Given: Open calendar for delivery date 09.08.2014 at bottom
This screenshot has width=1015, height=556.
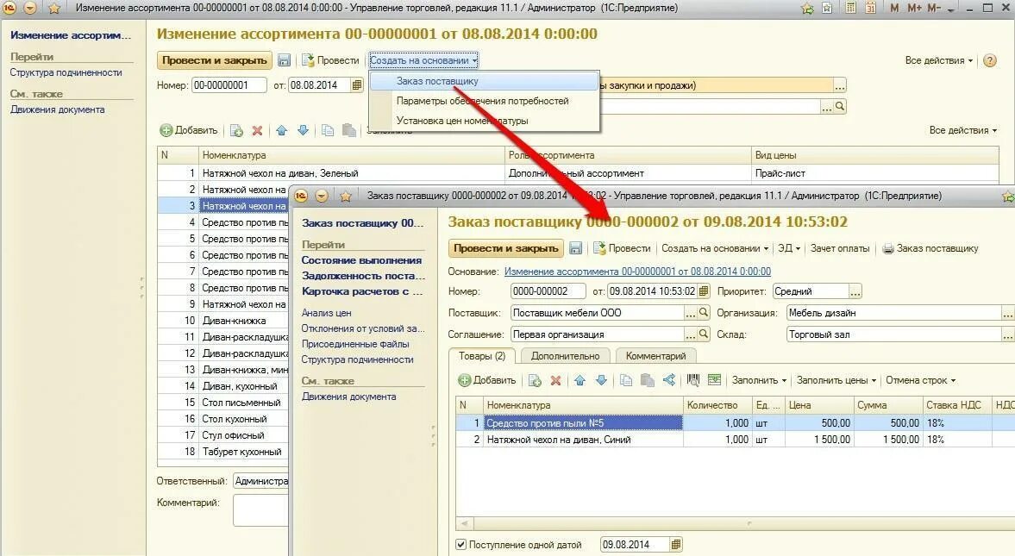Looking at the screenshot, I should (x=676, y=544).
